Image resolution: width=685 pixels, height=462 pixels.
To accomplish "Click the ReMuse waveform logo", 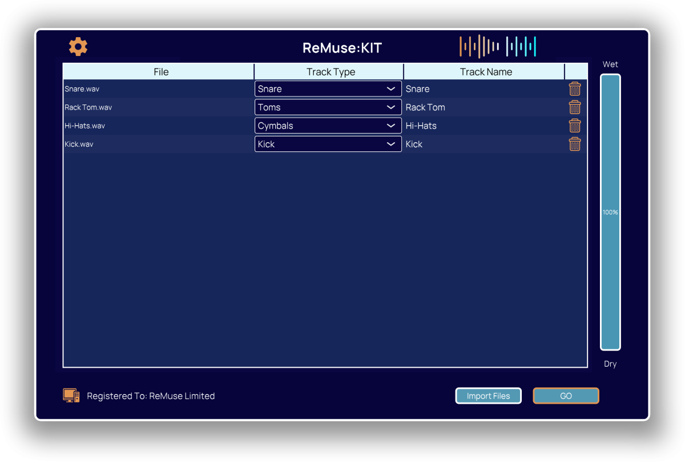I will tap(498, 47).
